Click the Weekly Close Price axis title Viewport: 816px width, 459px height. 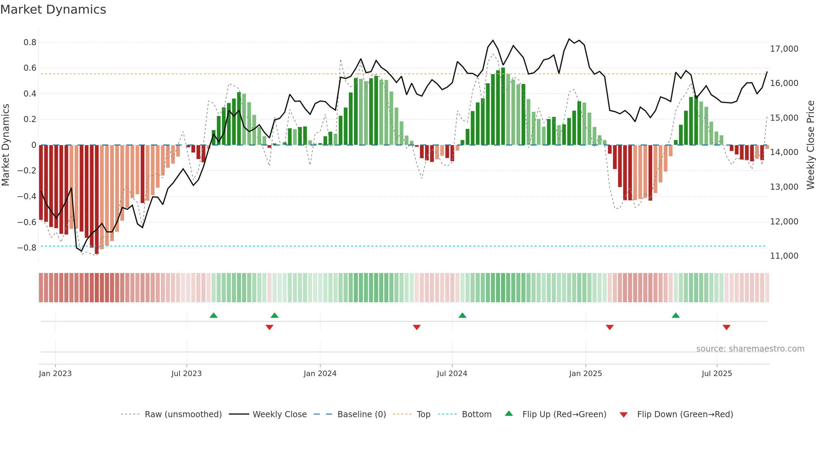coord(811,145)
